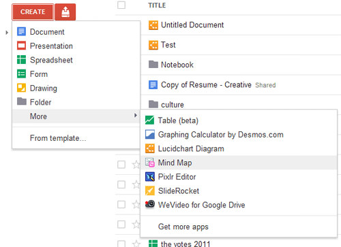The height and width of the screenshot is (247, 341).
Task: Open the Untitled Document file
Action: tap(192, 25)
